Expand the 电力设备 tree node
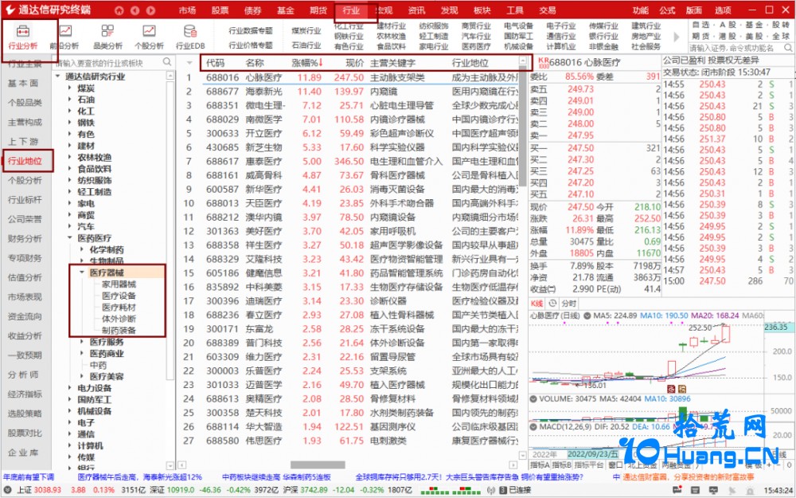Image resolution: width=796 pixels, height=498 pixels. 70,388
